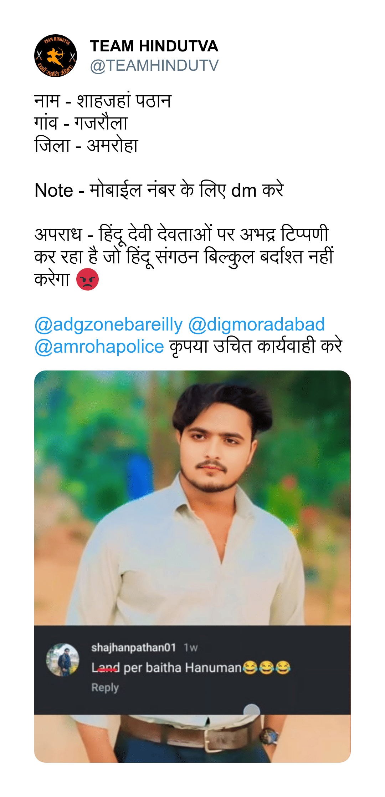
Task: Click the first laughing emoji in comment
Action: pyautogui.click(x=250, y=667)
